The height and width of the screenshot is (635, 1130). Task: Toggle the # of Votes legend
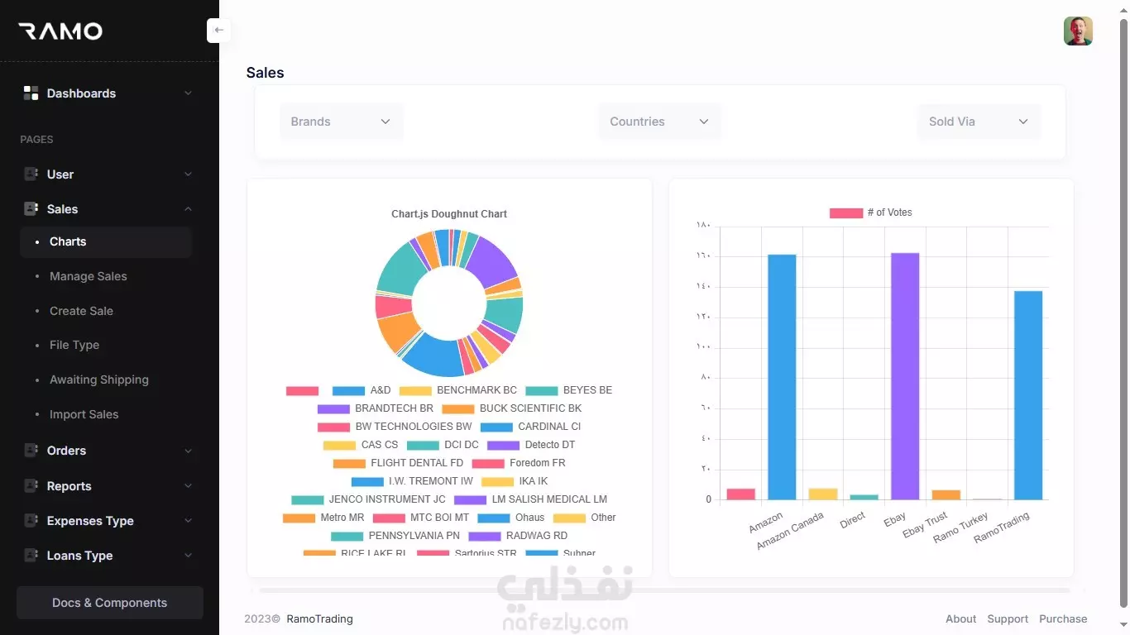870,212
